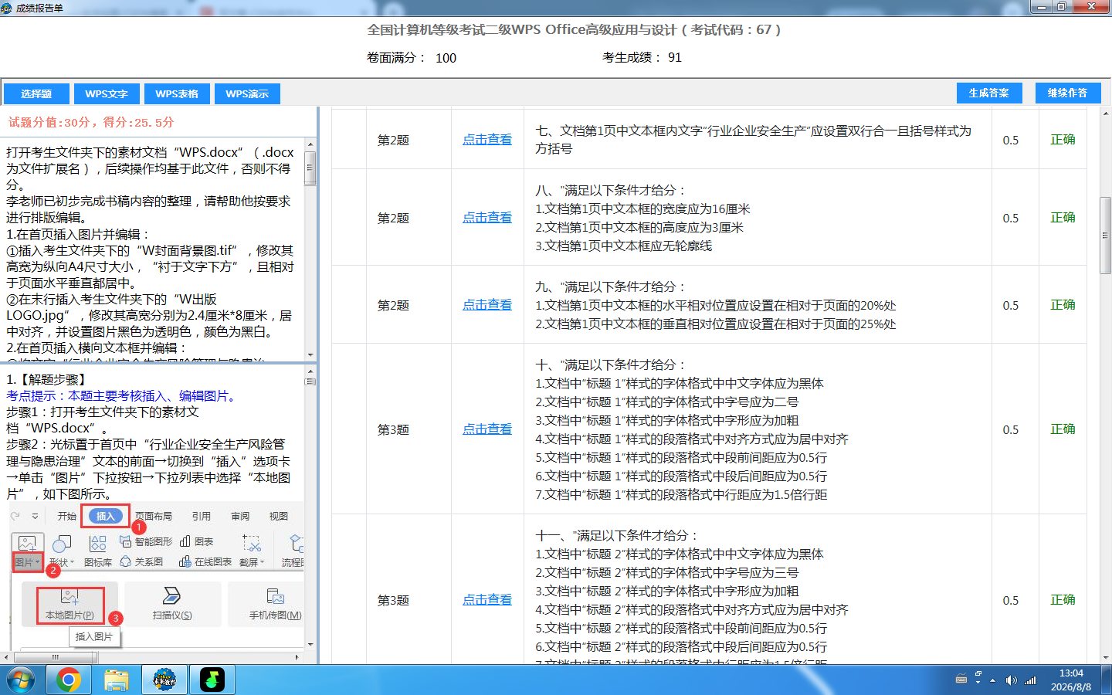Switch to the 选择题 tab

[36, 93]
